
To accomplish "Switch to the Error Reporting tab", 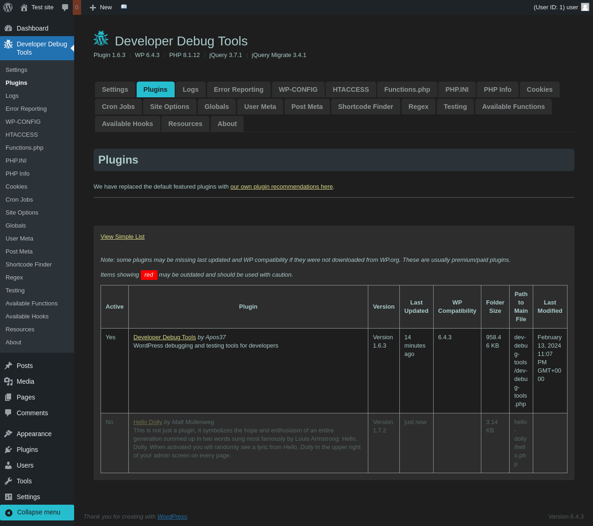I will click(238, 89).
